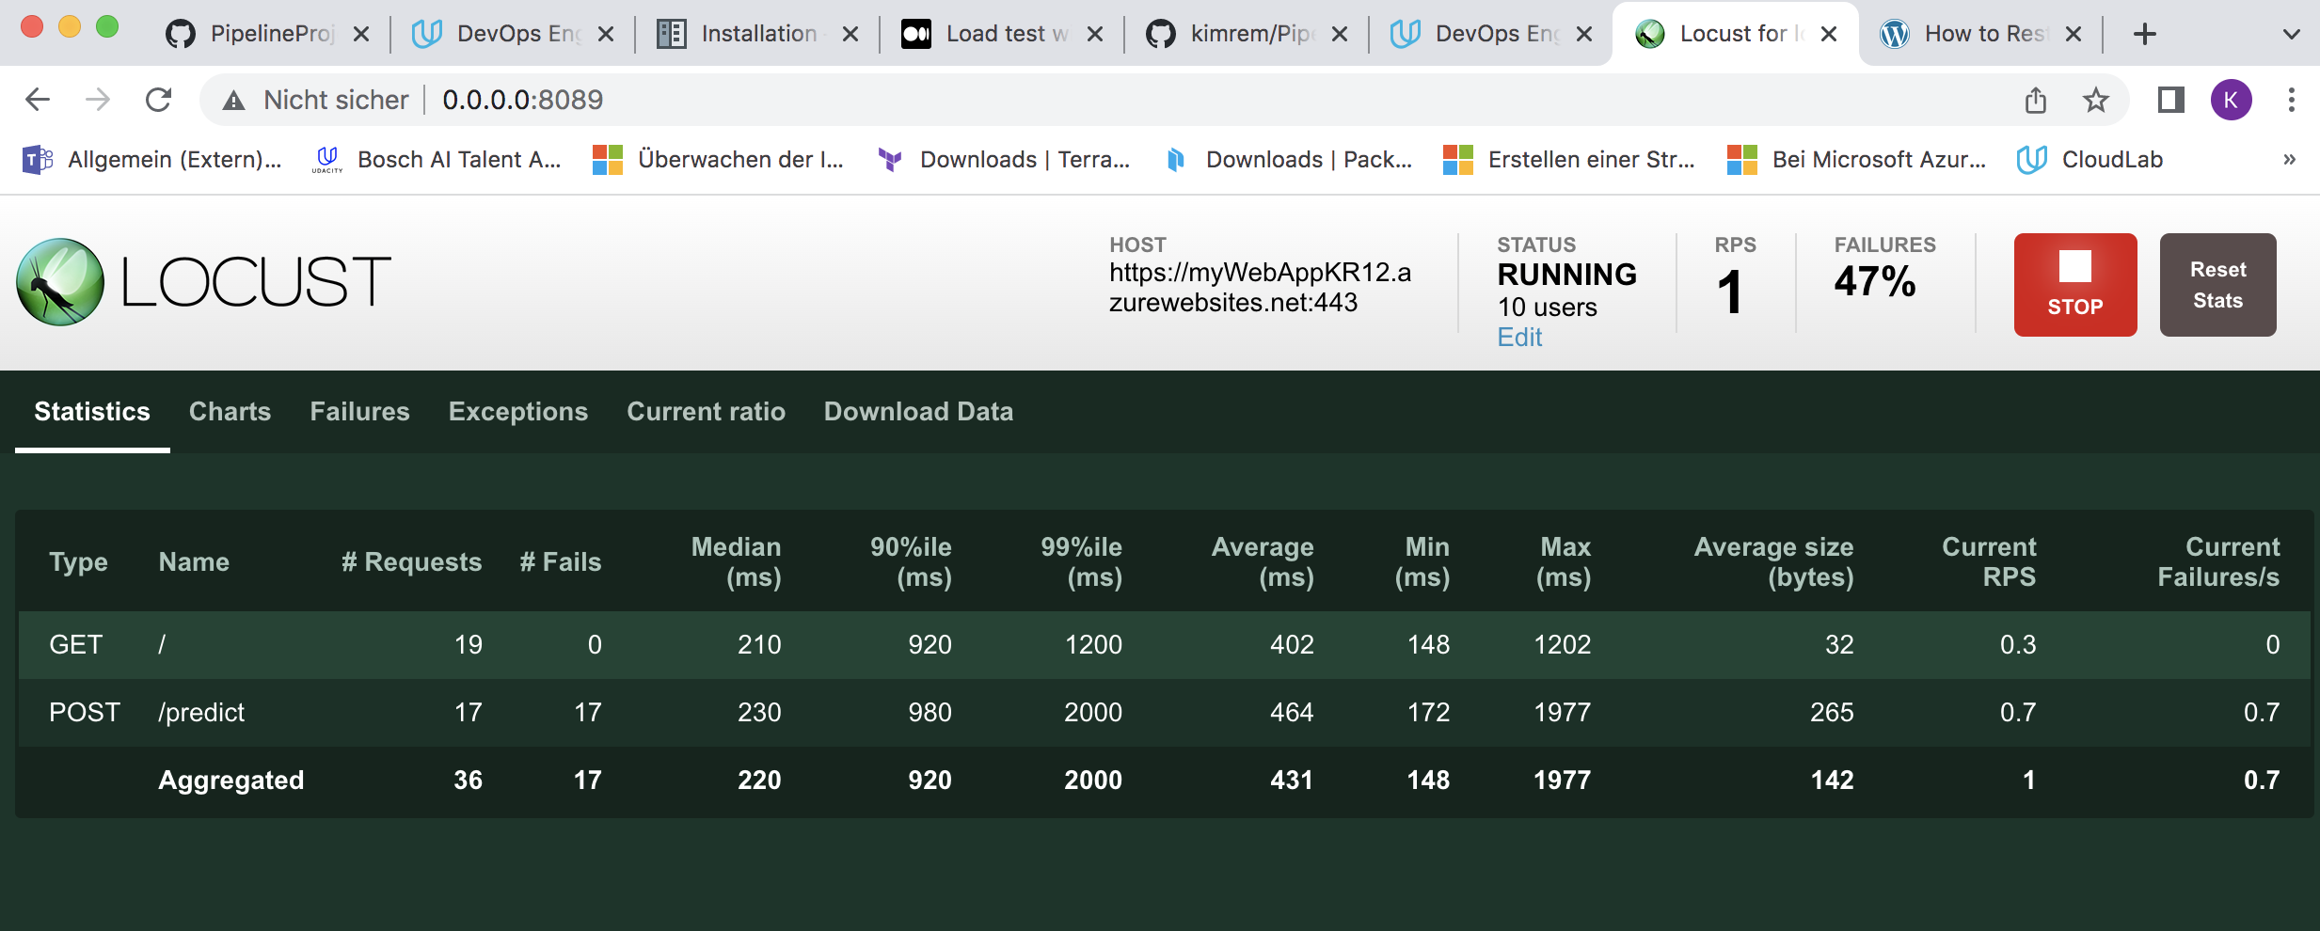Sort by # Fails column header
This screenshot has width=2320, height=931.
pyautogui.click(x=561, y=562)
